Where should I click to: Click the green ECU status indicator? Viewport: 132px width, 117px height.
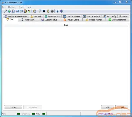tap(44, 114)
